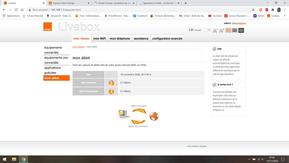This screenshot has height=163, width=289.
Task: Click the 'déconnexion' link
Action: click(x=239, y=23)
